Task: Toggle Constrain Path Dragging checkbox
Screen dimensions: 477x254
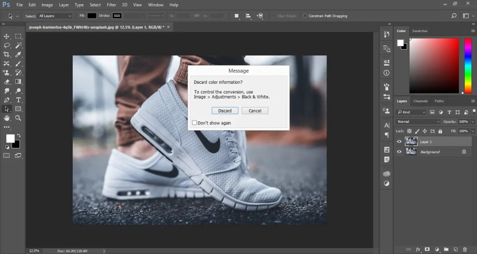Action: coord(305,16)
